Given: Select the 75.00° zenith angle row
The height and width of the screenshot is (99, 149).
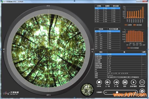Looking at the screenshot, I should 107,21.
